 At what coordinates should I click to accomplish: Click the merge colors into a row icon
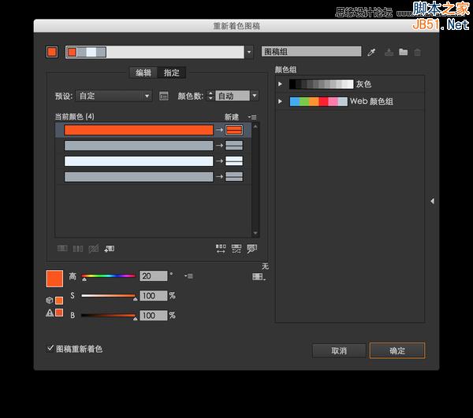click(x=62, y=249)
